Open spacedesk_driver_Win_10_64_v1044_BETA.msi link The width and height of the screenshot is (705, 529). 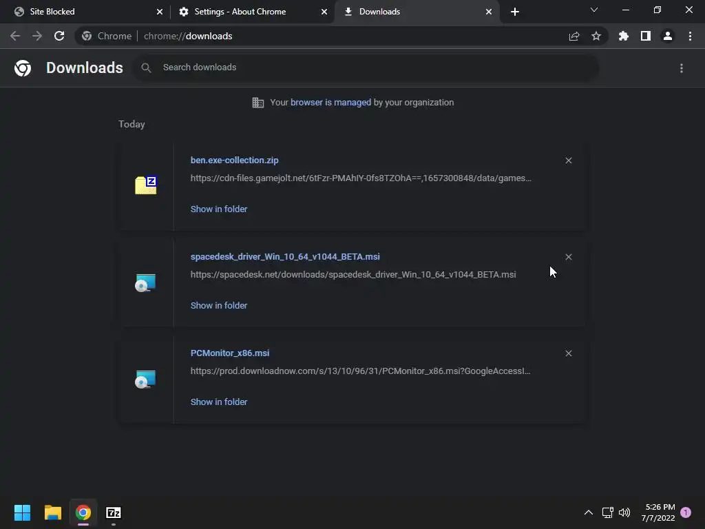tap(285, 256)
